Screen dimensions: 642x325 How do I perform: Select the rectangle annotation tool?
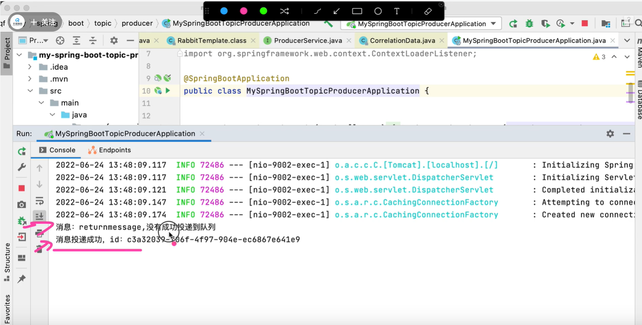pyautogui.click(x=357, y=11)
